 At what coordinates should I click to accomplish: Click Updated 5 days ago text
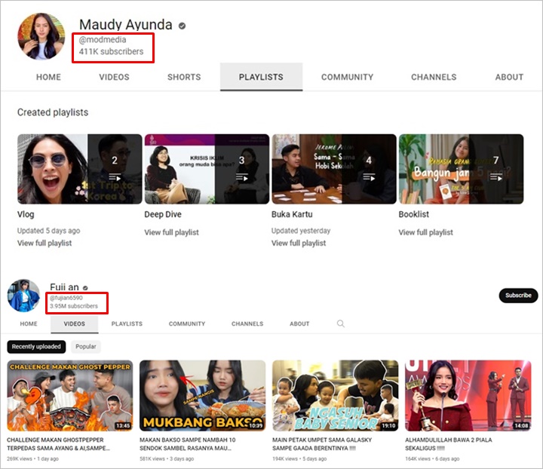coord(49,231)
